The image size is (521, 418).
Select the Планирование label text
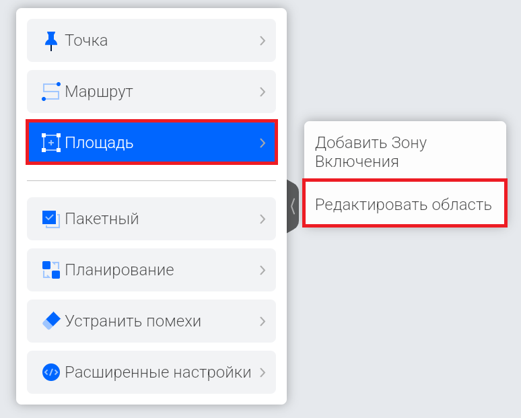click(x=120, y=270)
